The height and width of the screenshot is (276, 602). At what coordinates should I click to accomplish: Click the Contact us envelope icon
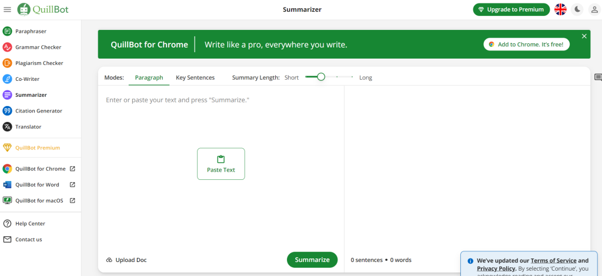point(7,239)
